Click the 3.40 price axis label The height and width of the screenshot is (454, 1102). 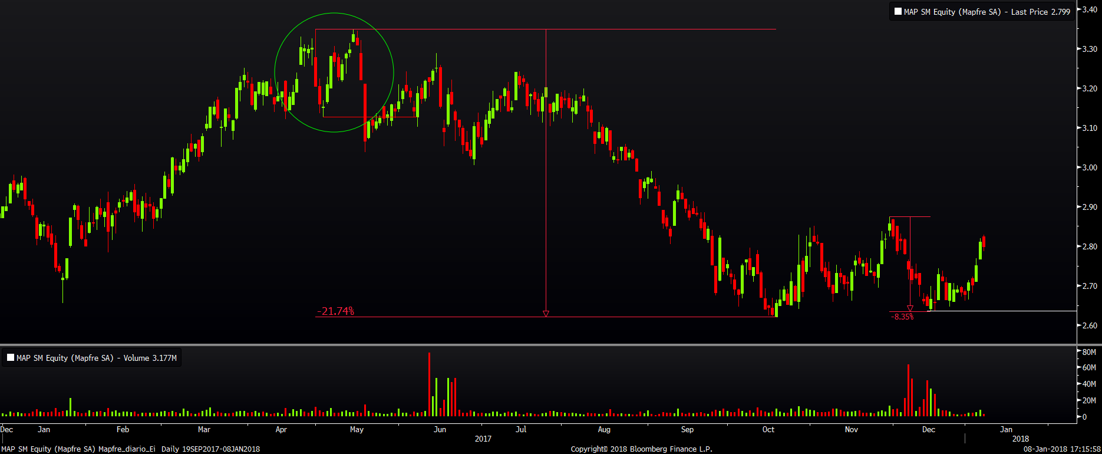pos(1090,9)
